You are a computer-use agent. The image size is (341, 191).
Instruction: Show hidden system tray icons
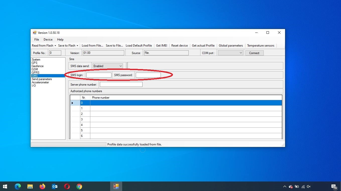pyautogui.click(x=285, y=186)
